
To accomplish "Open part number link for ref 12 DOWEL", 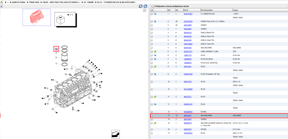I will click(188, 112).
